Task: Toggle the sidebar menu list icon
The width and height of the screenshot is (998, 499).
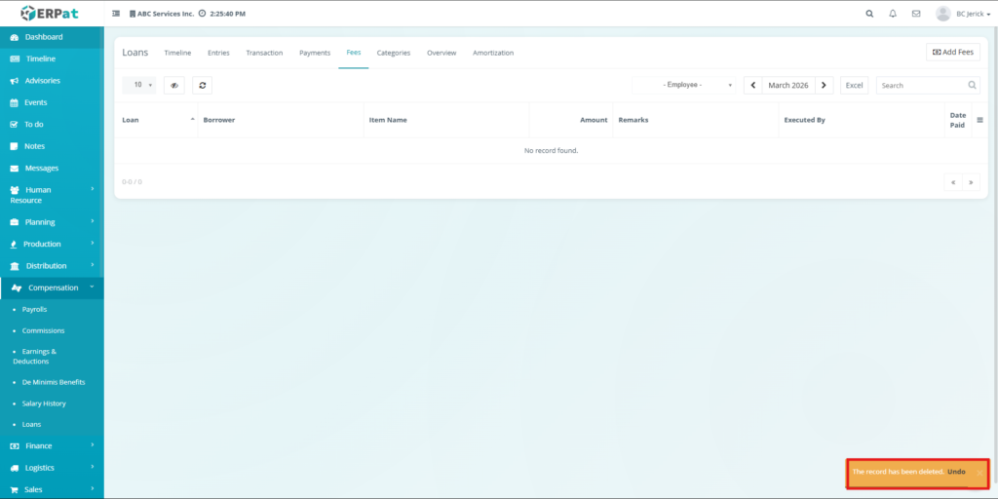Action: pos(117,14)
